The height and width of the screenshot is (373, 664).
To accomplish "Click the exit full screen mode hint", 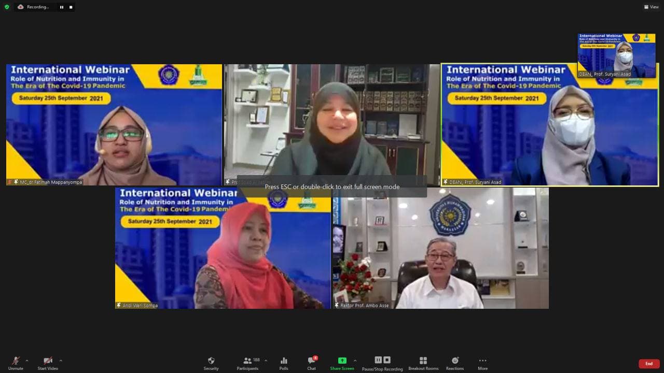I will coord(332,187).
